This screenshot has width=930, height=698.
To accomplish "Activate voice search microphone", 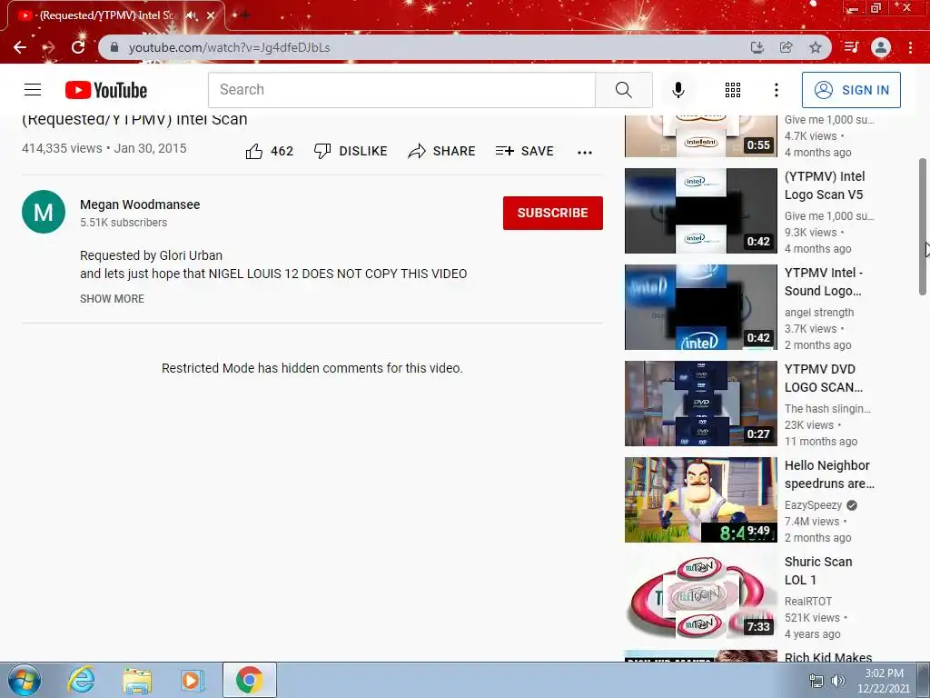I will click(x=678, y=90).
